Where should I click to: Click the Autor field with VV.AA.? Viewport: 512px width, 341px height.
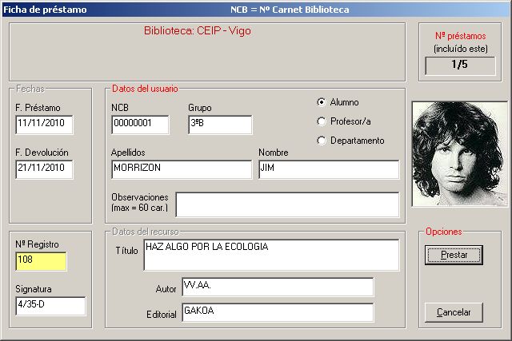coord(278,287)
